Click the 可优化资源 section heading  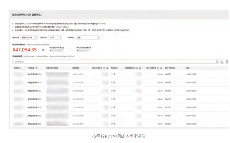pos(17,56)
